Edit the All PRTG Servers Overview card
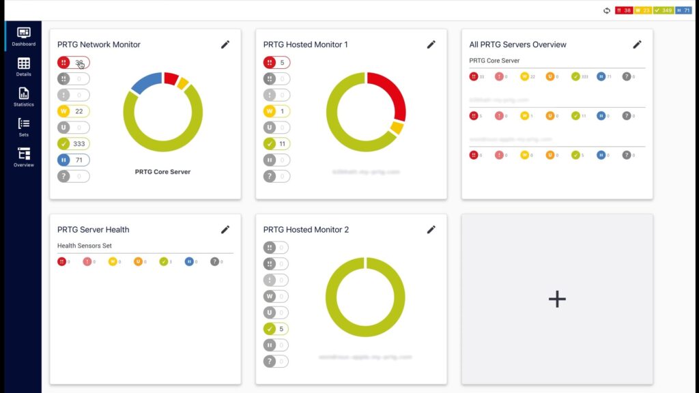 click(637, 44)
